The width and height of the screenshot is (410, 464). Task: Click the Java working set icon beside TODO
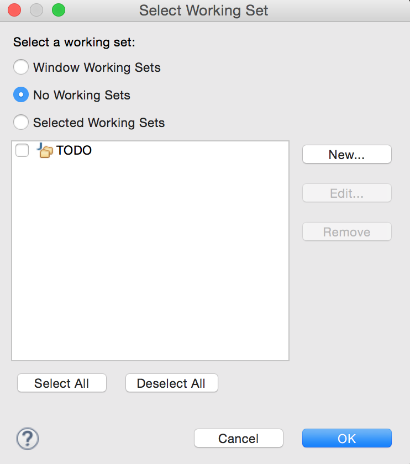45,150
